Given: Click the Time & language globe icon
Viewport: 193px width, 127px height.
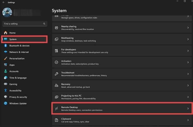Looking at the screenshot, I should click(5, 78).
